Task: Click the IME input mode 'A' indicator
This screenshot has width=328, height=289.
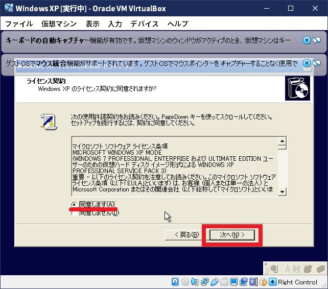Action: pyautogui.click(x=288, y=269)
